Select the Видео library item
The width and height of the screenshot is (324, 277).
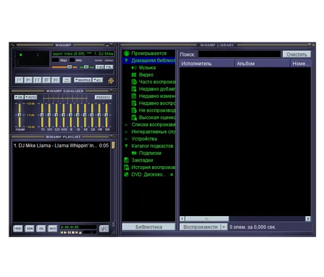(146, 75)
